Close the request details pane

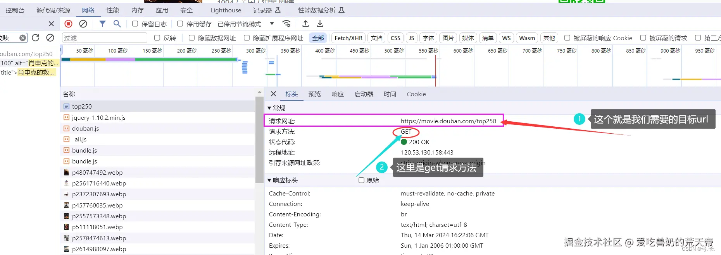pos(273,94)
